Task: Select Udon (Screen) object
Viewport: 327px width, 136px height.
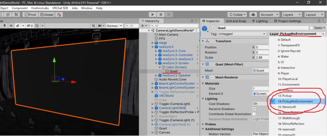Action: pos(176,67)
